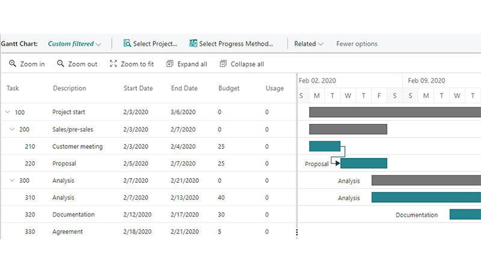Click the Usage column header

click(x=275, y=88)
